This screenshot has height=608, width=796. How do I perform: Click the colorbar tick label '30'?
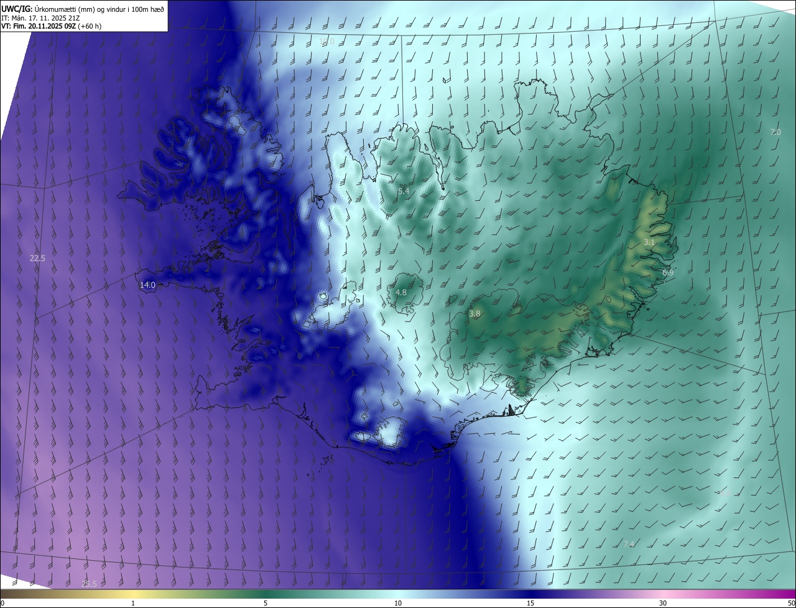663,604
